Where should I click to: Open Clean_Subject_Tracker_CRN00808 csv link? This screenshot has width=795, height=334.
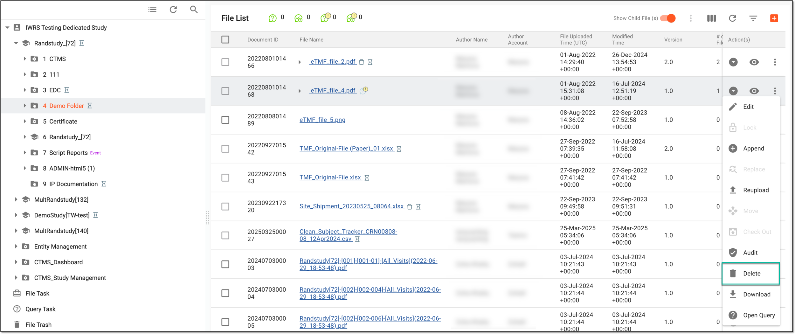(348, 235)
